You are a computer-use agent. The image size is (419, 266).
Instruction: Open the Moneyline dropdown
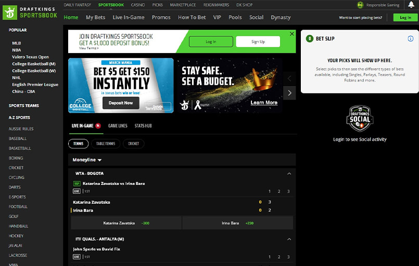(87, 160)
